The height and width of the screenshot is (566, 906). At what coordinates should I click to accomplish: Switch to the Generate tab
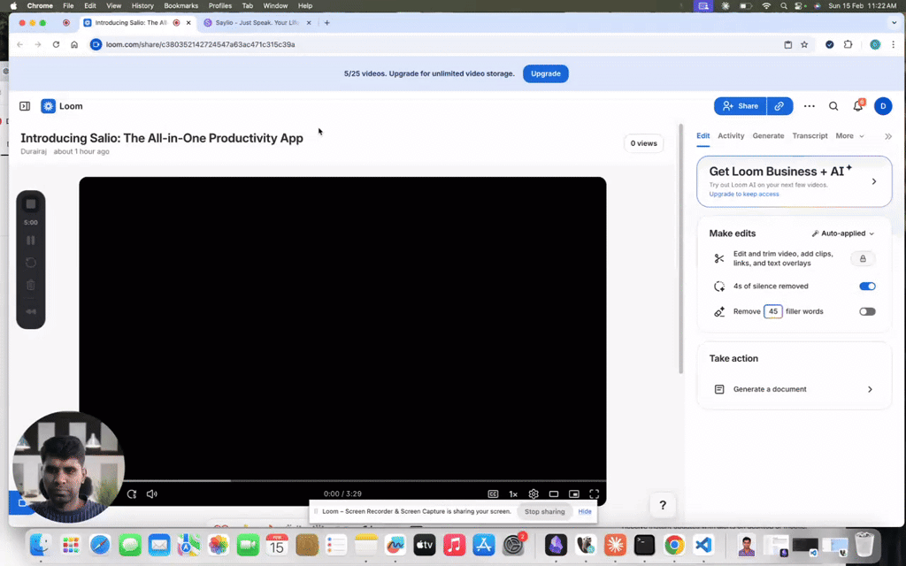768,136
